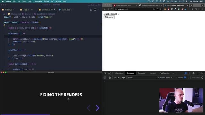Clear the console
The width and height of the screenshot is (205, 115).
[x=110, y=78]
